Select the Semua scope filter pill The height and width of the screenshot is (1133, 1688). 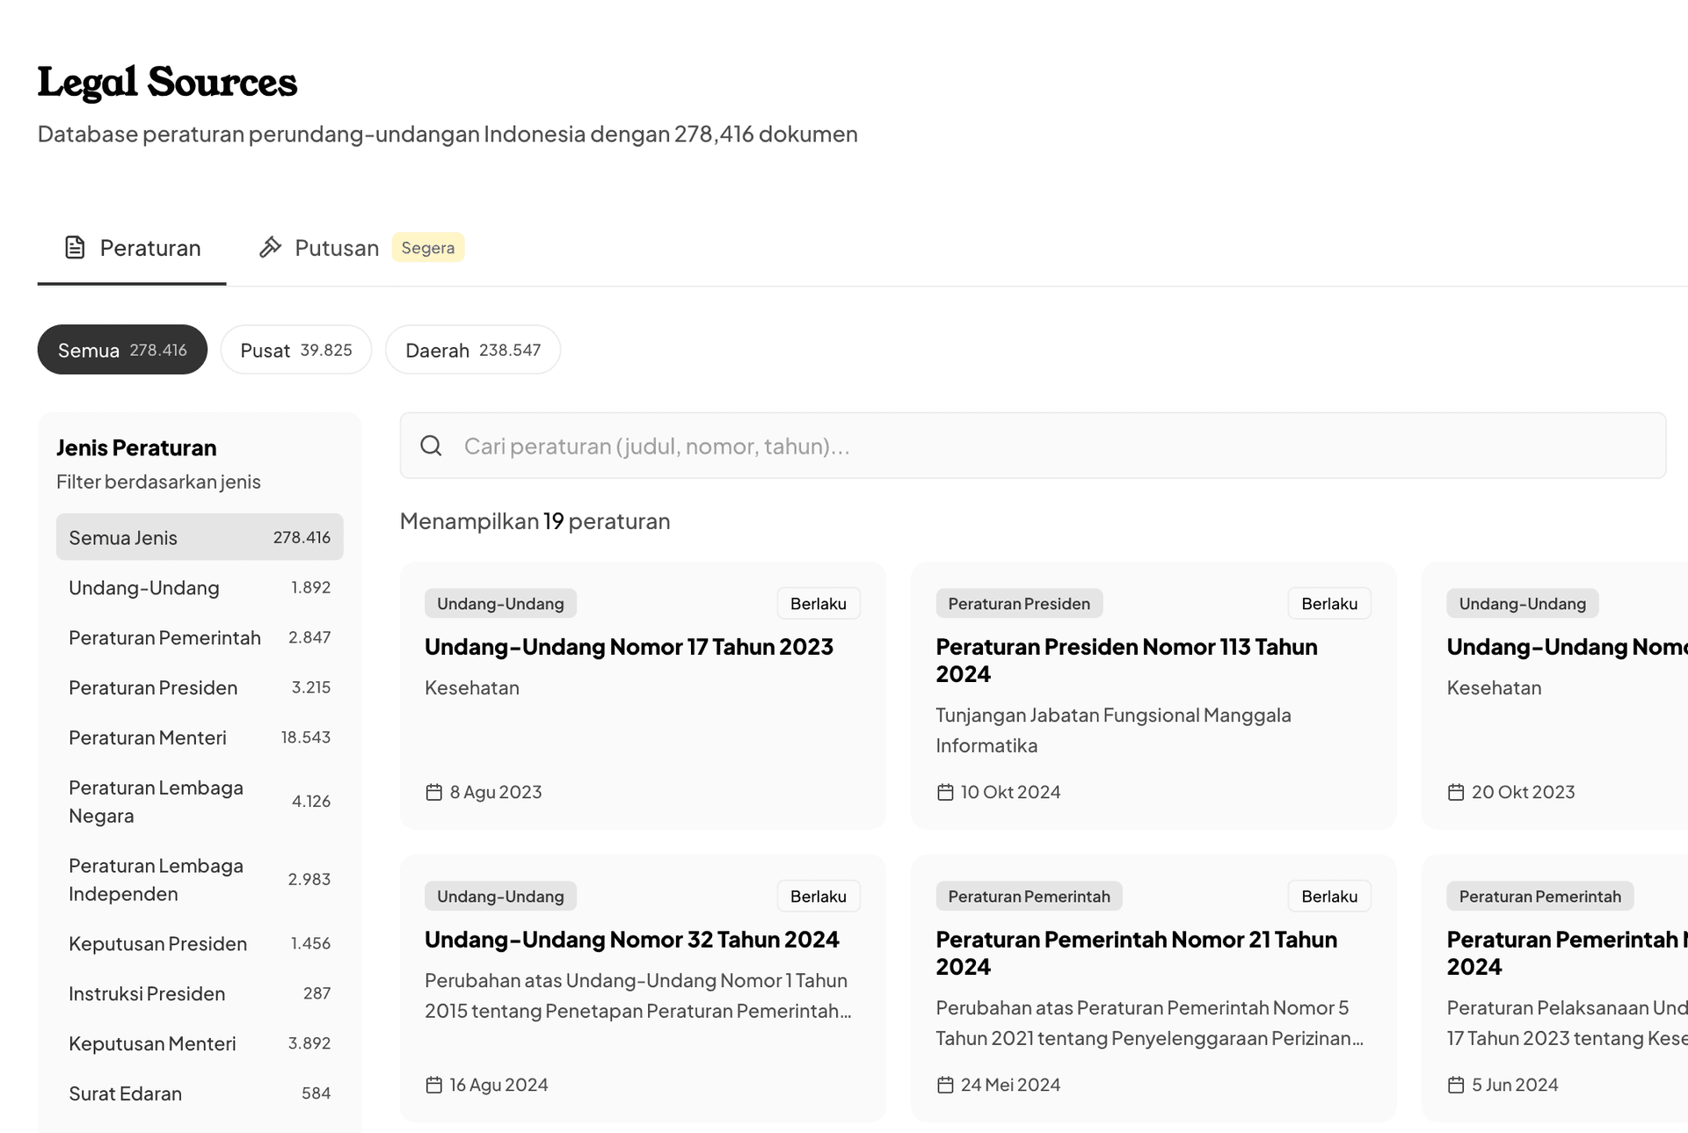coord(122,350)
